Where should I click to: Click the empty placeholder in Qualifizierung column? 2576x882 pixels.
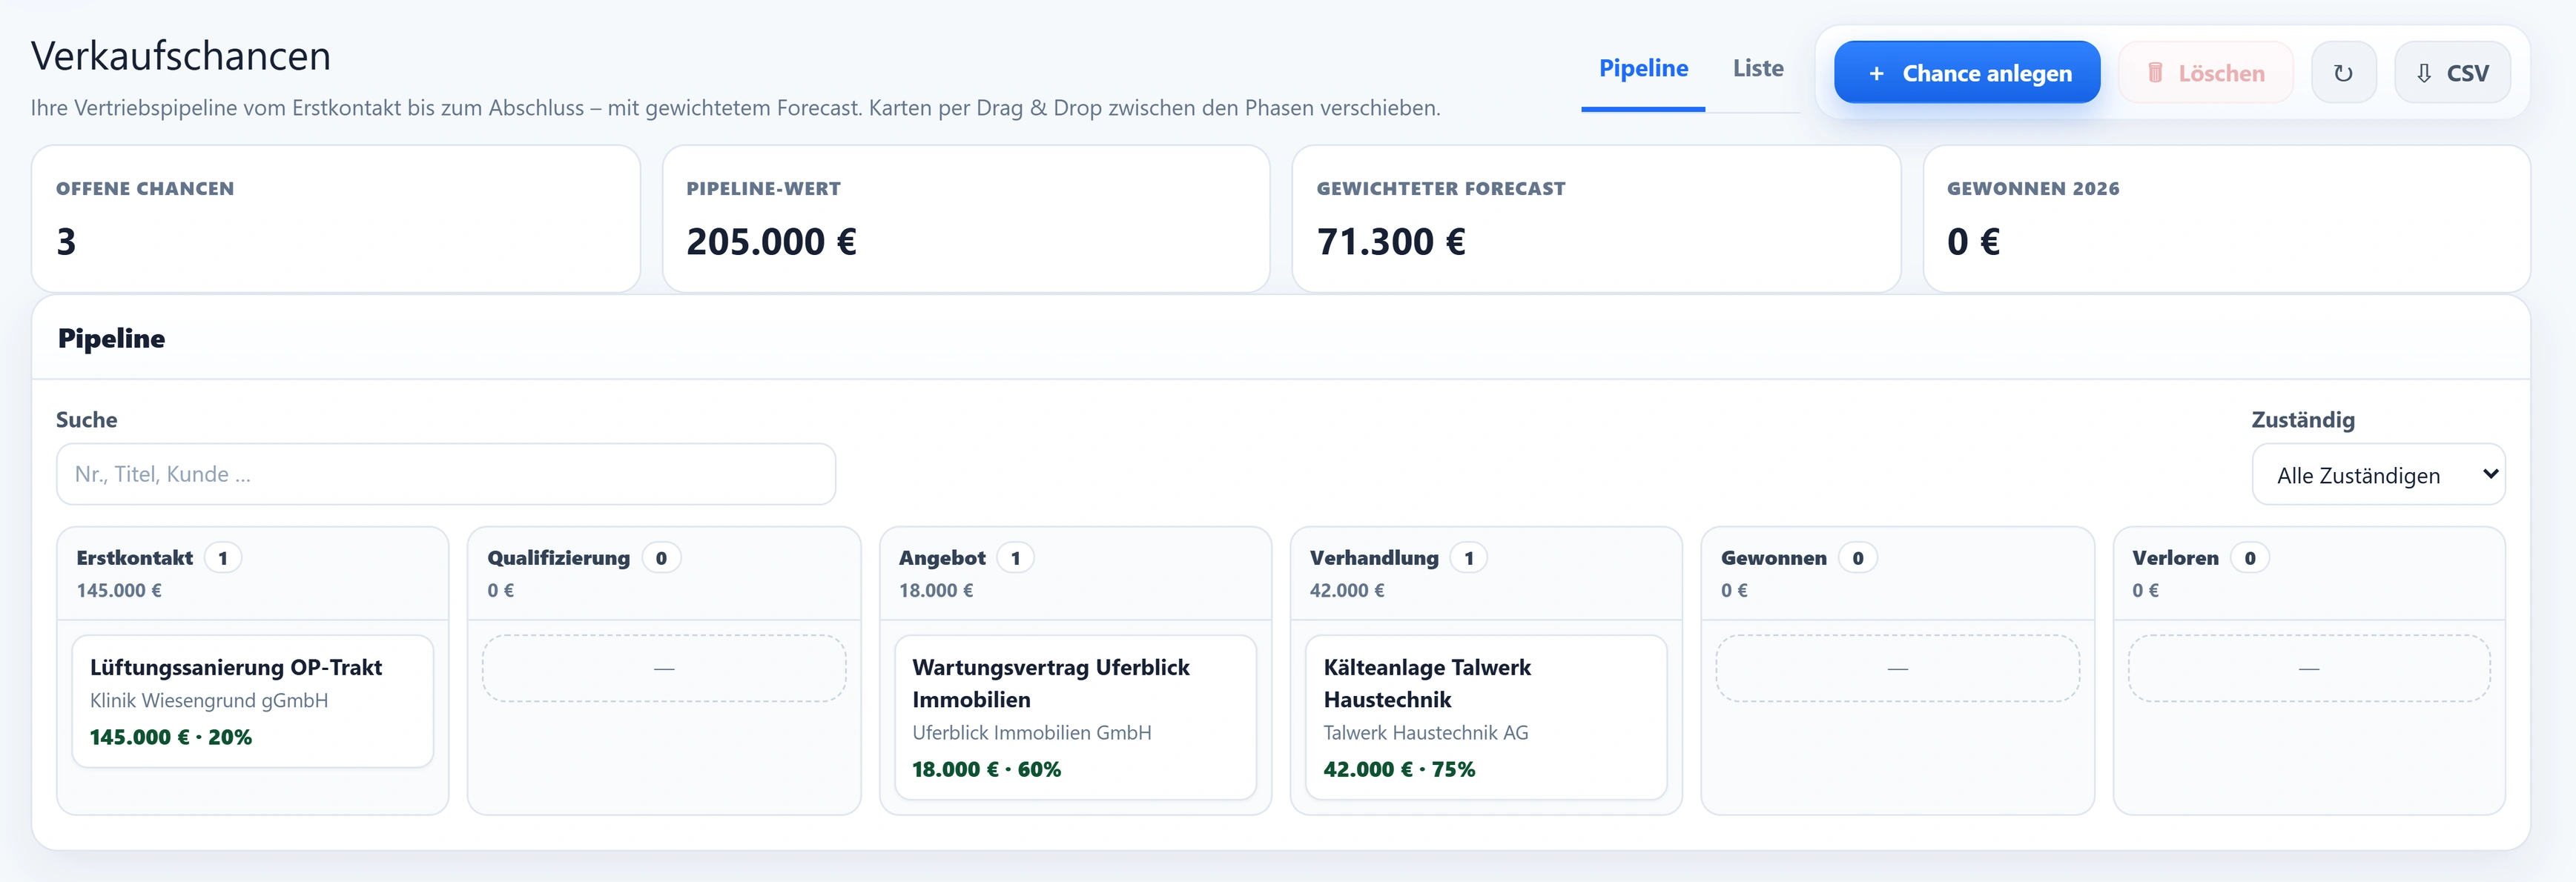664,668
